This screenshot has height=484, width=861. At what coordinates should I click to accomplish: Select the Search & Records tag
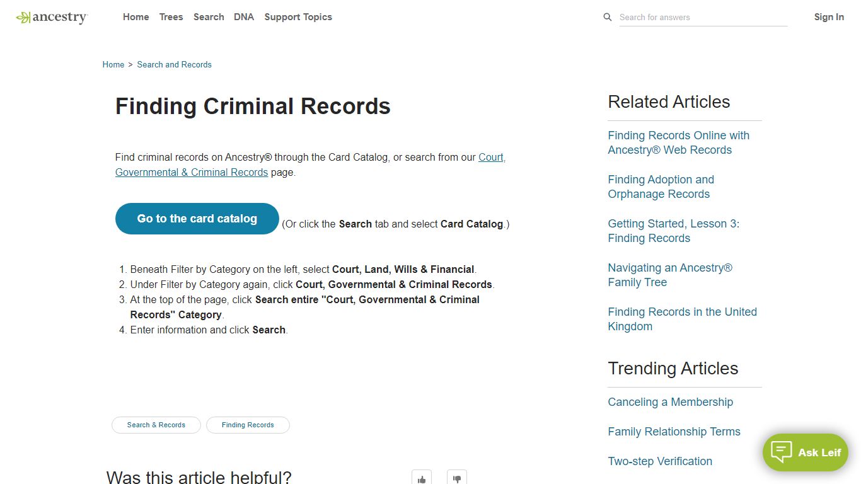(x=156, y=425)
